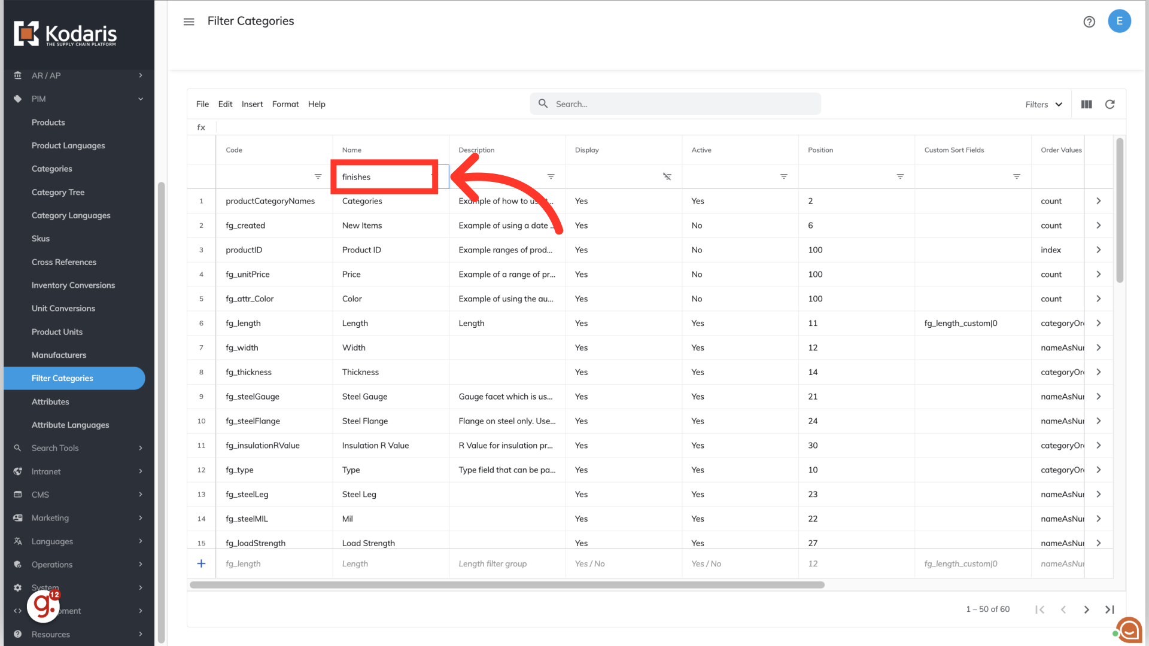Click the hamburger menu icon
This screenshot has height=646, width=1149.
[x=189, y=22]
